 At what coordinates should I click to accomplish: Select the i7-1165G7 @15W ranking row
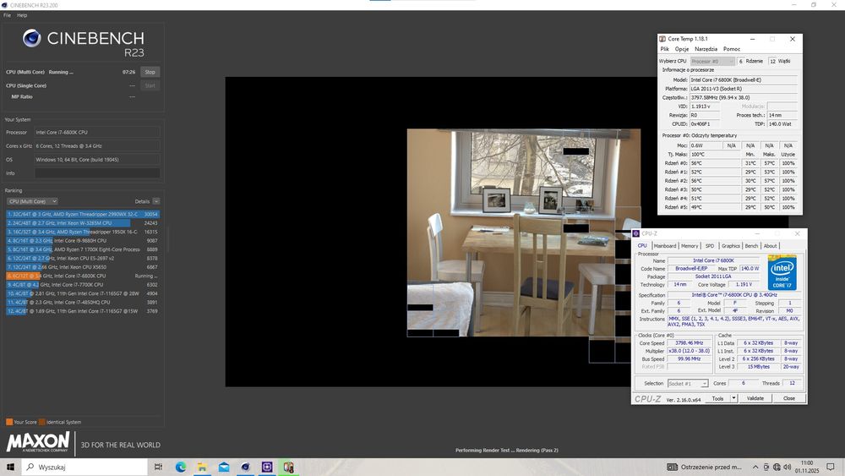(x=83, y=311)
